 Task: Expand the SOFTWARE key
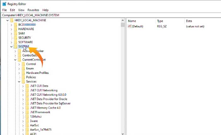(11, 42)
